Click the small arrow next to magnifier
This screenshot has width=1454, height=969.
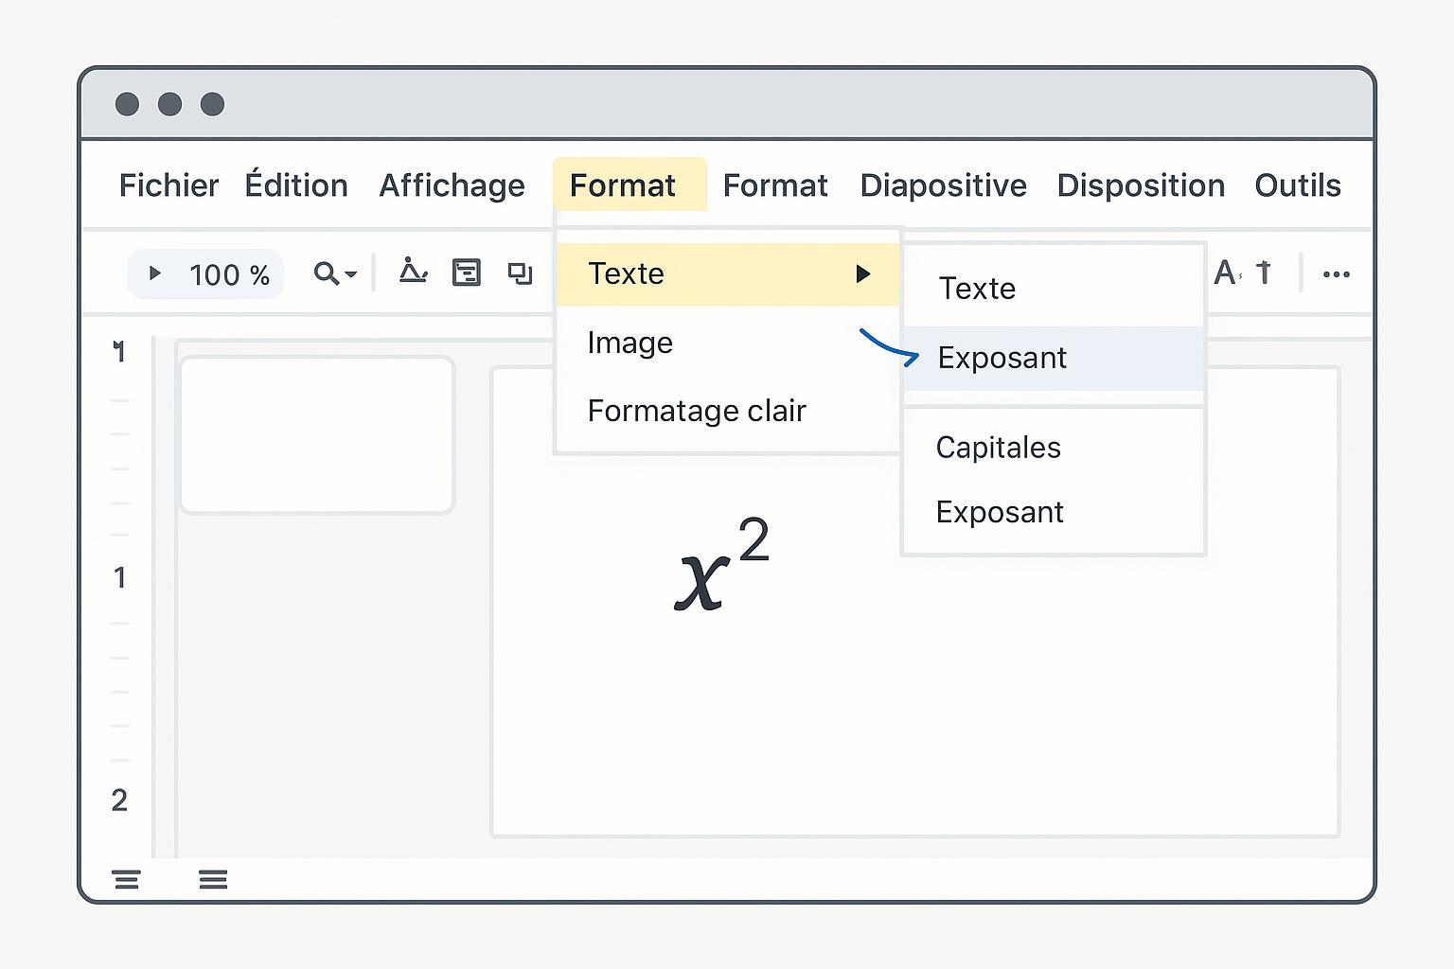pos(351,274)
